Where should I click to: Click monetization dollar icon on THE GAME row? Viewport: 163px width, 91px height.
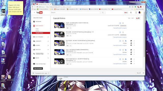[x=123, y=32]
